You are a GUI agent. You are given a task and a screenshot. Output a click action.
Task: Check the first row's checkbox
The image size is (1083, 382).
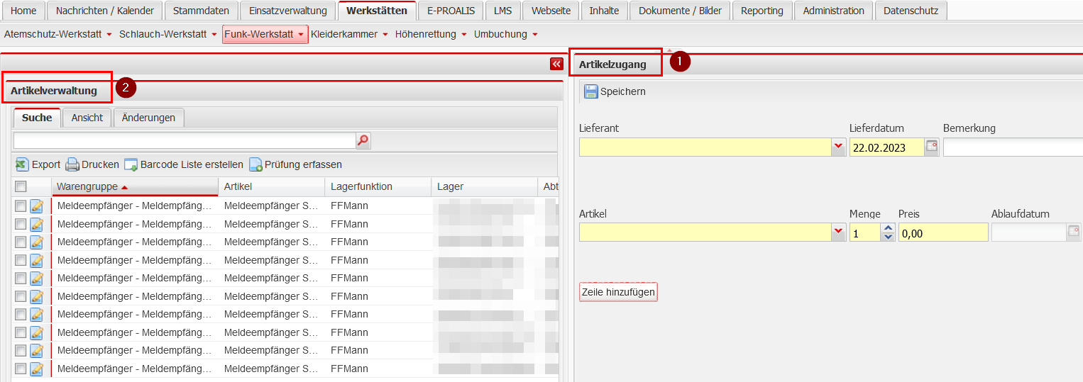21,206
